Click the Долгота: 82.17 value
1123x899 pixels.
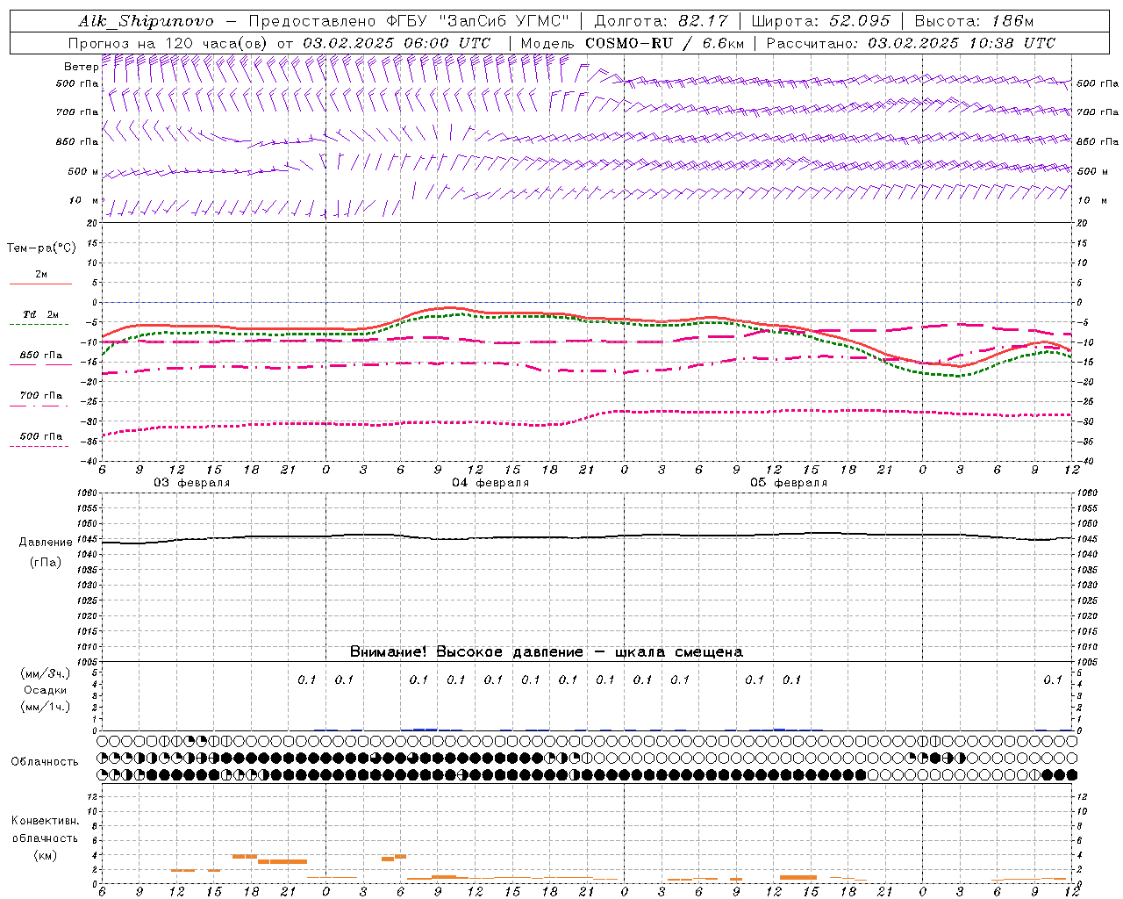point(660,21)
